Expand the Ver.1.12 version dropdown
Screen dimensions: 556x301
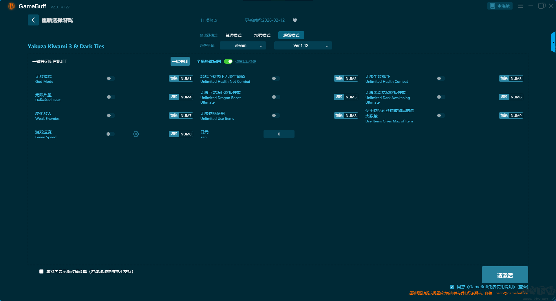point(303,45)
